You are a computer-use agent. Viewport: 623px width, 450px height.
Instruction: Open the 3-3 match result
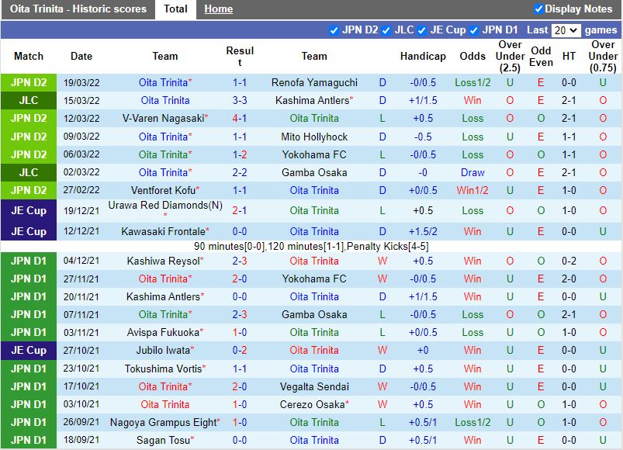pyautogui.click(x=240, y=100)
